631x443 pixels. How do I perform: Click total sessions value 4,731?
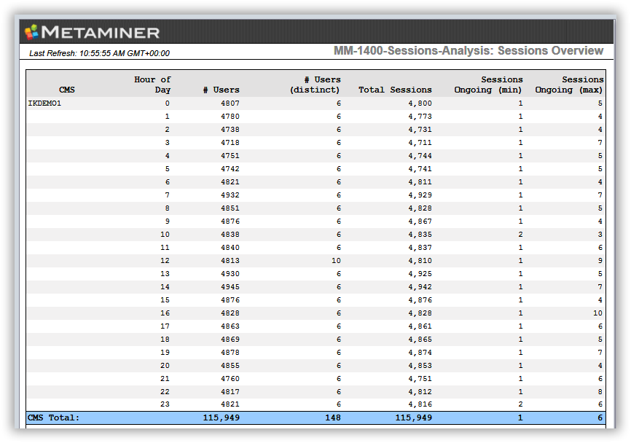tap(420, 130)
